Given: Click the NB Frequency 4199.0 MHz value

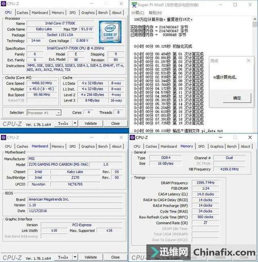Looking at the screenshot, I should point(230,169).
